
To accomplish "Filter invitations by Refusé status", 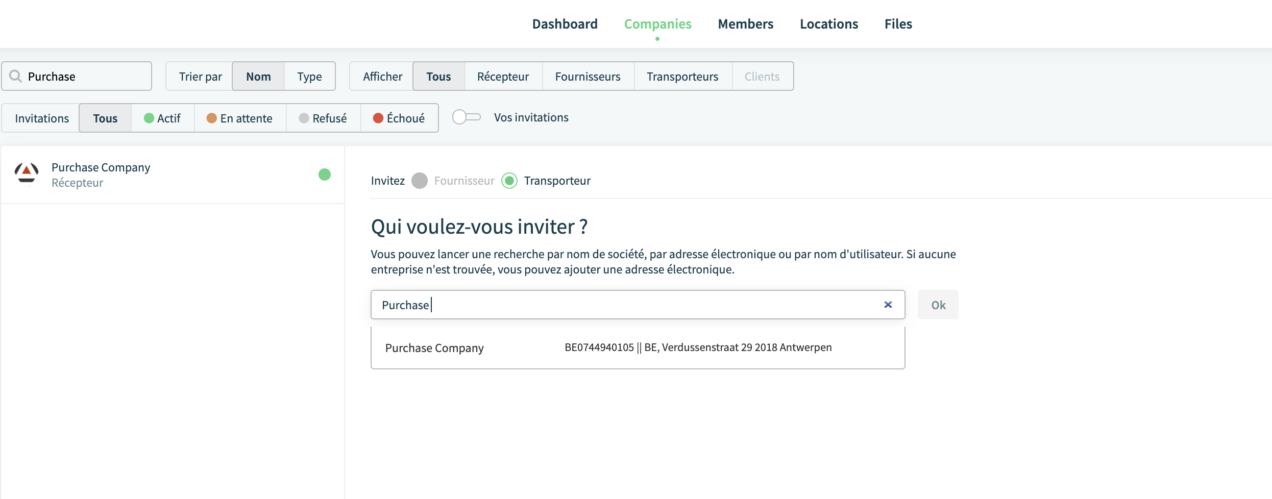I will 323,118.
